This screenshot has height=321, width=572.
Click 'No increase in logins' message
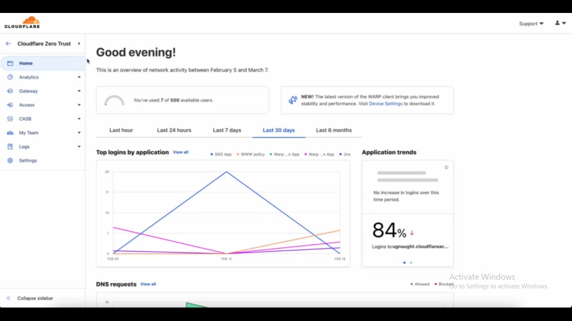tap(406, 196)
